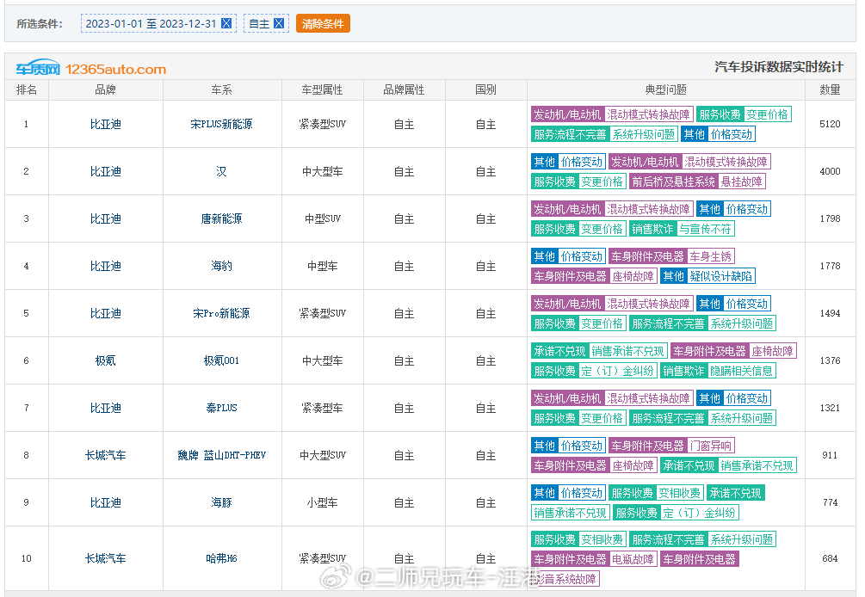Screen dimensions: 865x597
Task: Remove the 2023 date range filter
Action: point(226,23)
